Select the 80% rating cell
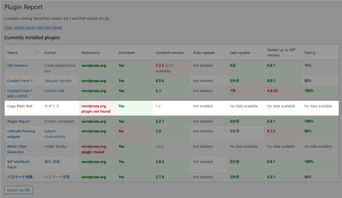Image resolution: width=342 pixels, height=198 pixels. coord(320,81)
